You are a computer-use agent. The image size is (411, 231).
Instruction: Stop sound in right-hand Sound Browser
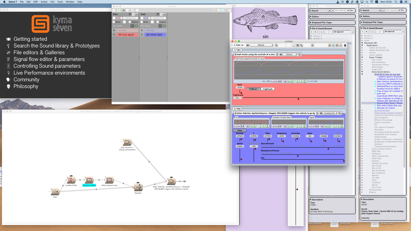pos(366,31)
